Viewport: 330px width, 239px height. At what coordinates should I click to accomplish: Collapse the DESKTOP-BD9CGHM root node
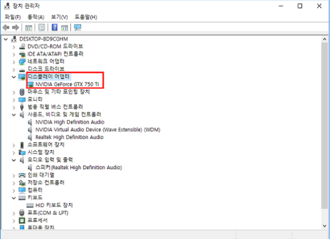(6, 39)
